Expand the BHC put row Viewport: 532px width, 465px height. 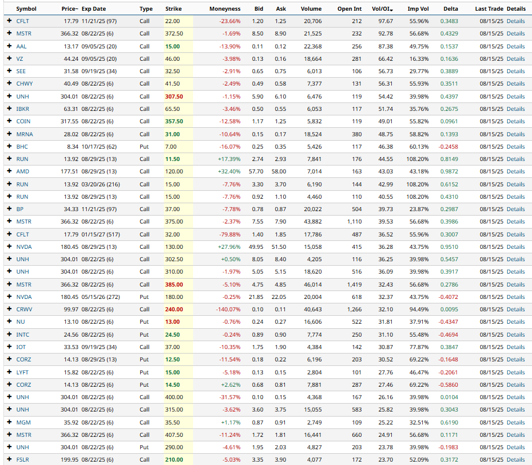(10, 146)
